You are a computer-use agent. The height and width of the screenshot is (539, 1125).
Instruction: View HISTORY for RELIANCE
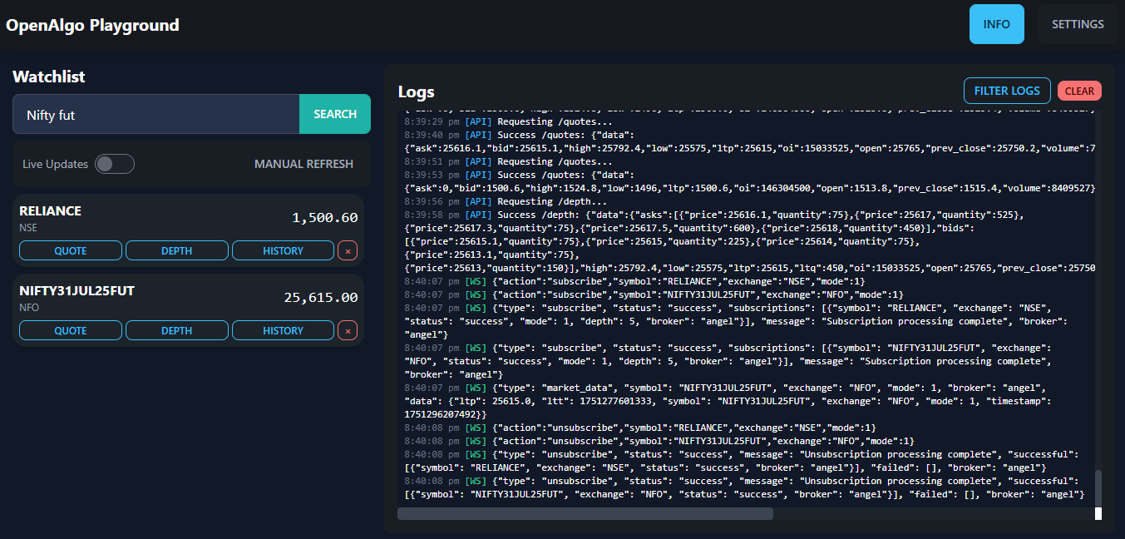(283, 250)
